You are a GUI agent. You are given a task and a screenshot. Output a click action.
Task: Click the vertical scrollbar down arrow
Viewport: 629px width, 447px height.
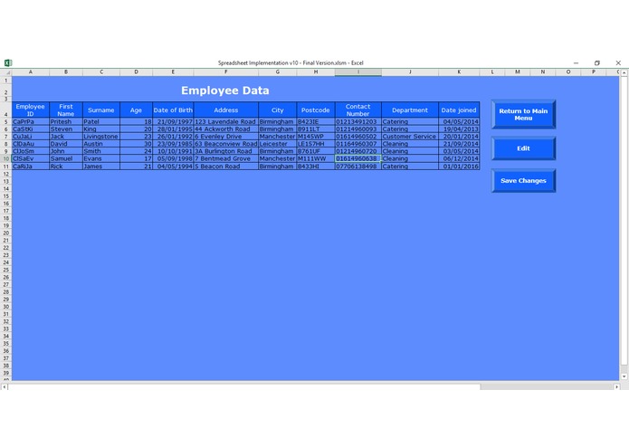pyautogui.click(x=624, y=376)
